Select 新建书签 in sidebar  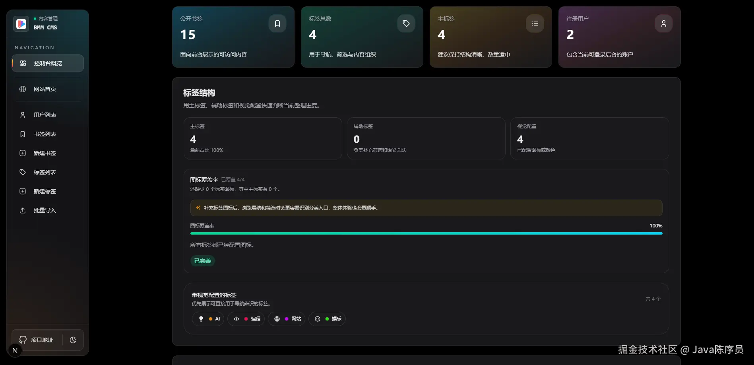pyautogui.click(x=48, y=153)
